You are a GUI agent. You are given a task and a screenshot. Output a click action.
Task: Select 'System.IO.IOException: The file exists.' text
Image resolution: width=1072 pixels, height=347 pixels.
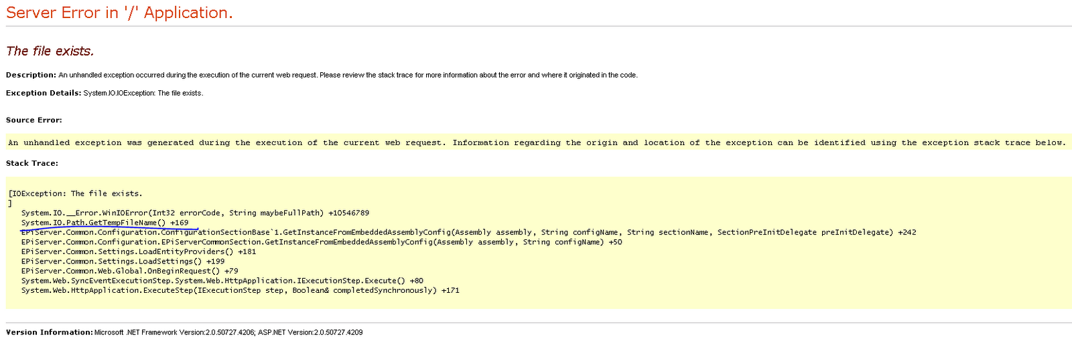tap(143, 93)
